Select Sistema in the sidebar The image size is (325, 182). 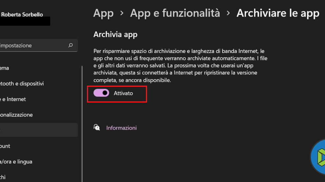tap(5, 68)
